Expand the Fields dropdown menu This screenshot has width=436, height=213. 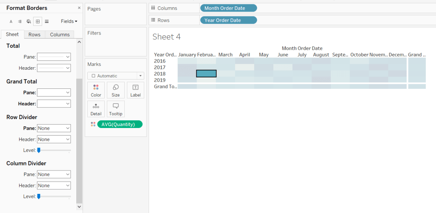point(69,21)
